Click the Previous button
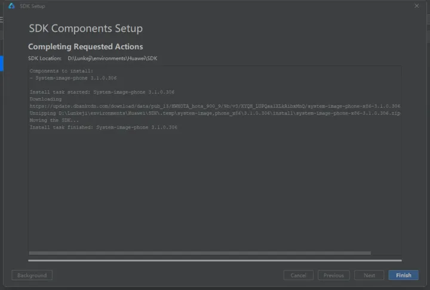This screenshot has width=430, height=290. click(333, 275)
